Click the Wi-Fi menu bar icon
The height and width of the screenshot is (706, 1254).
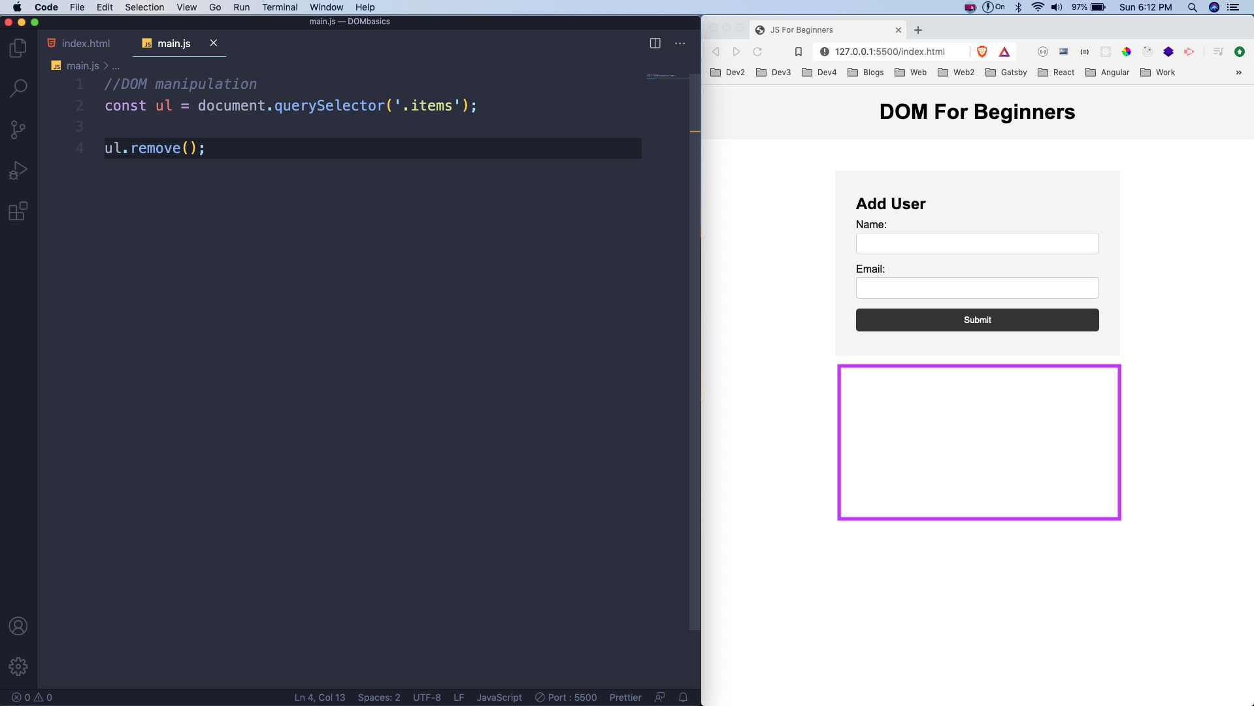click(x=1038, y=7)
